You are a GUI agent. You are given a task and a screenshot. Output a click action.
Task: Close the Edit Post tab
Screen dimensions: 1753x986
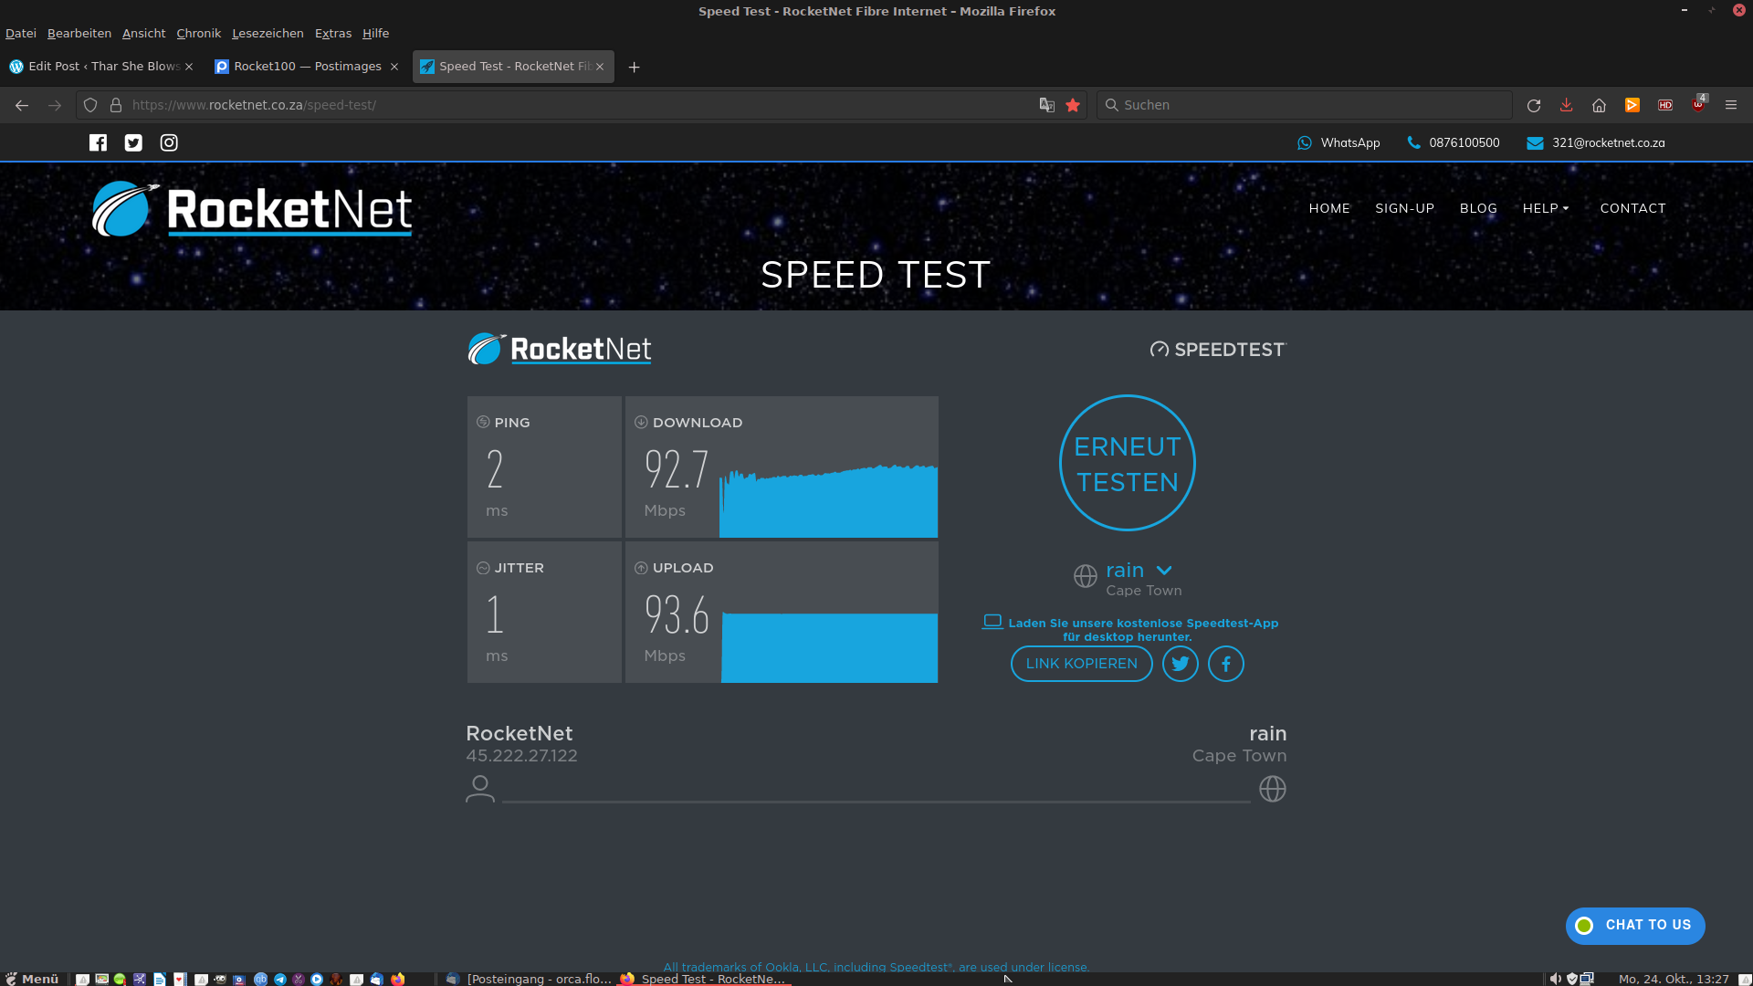[189, 67]
